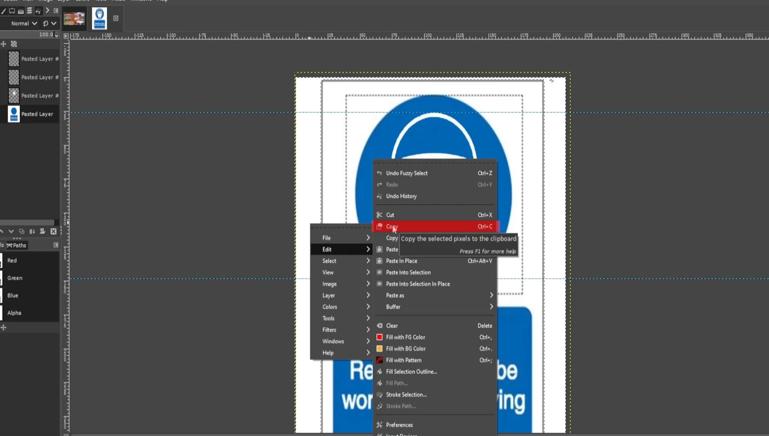The height and width of the screenshot is (436, 769).
Task: Click the layers panel horizontal scrollbar
Action: click(27, 222)
